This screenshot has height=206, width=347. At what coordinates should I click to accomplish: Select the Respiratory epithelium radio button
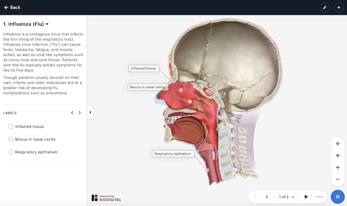coord(11,152)
